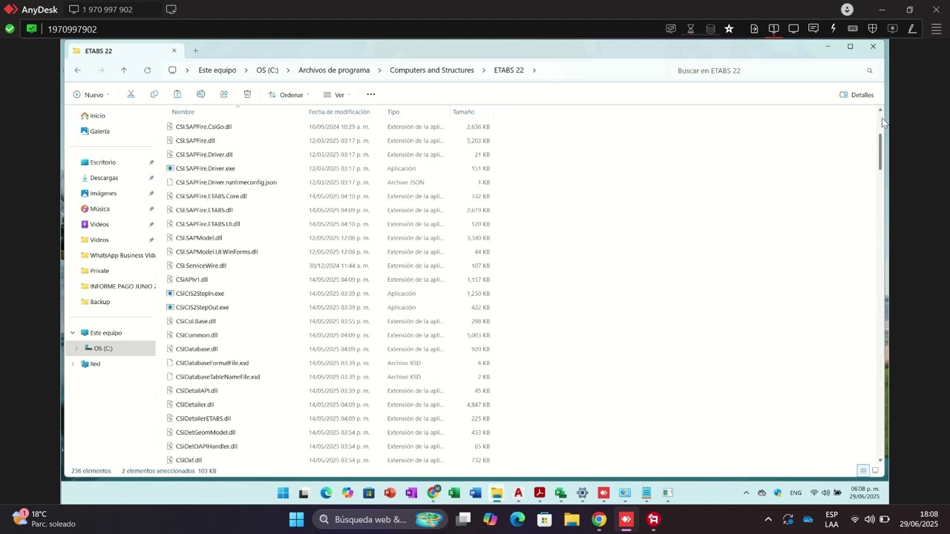Viewport: 950px width, 534px height.
Task: Open the AnyDesk file transfer icon
Action: coord(754,29)
